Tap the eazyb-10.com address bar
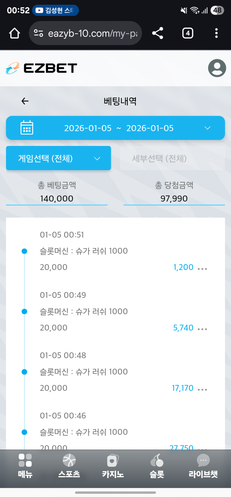 85,33
